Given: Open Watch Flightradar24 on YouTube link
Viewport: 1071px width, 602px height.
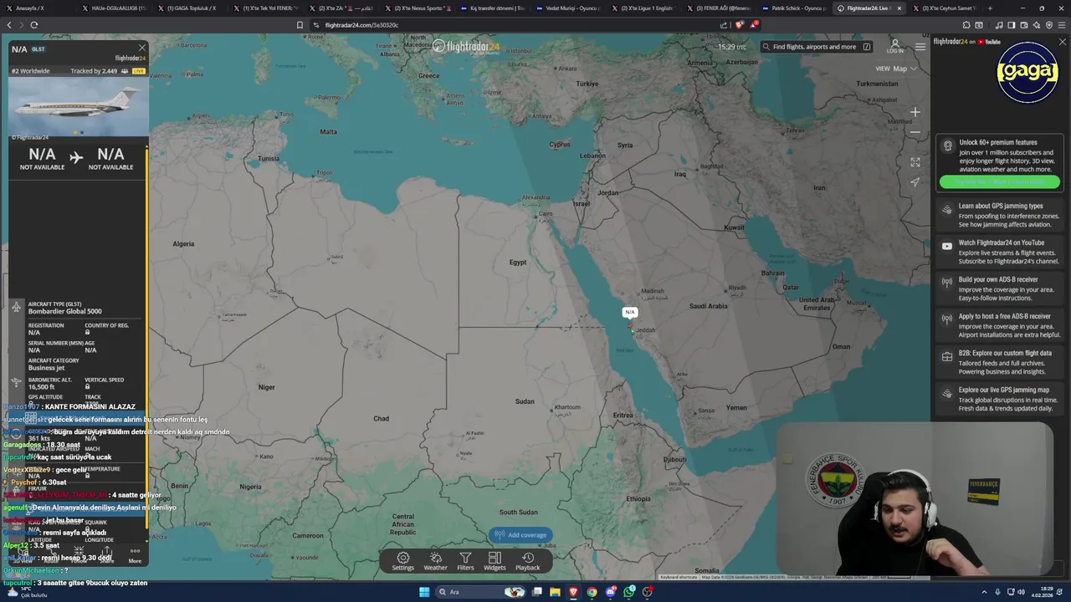Looking at the screenshot, I should tap(999, 252).
